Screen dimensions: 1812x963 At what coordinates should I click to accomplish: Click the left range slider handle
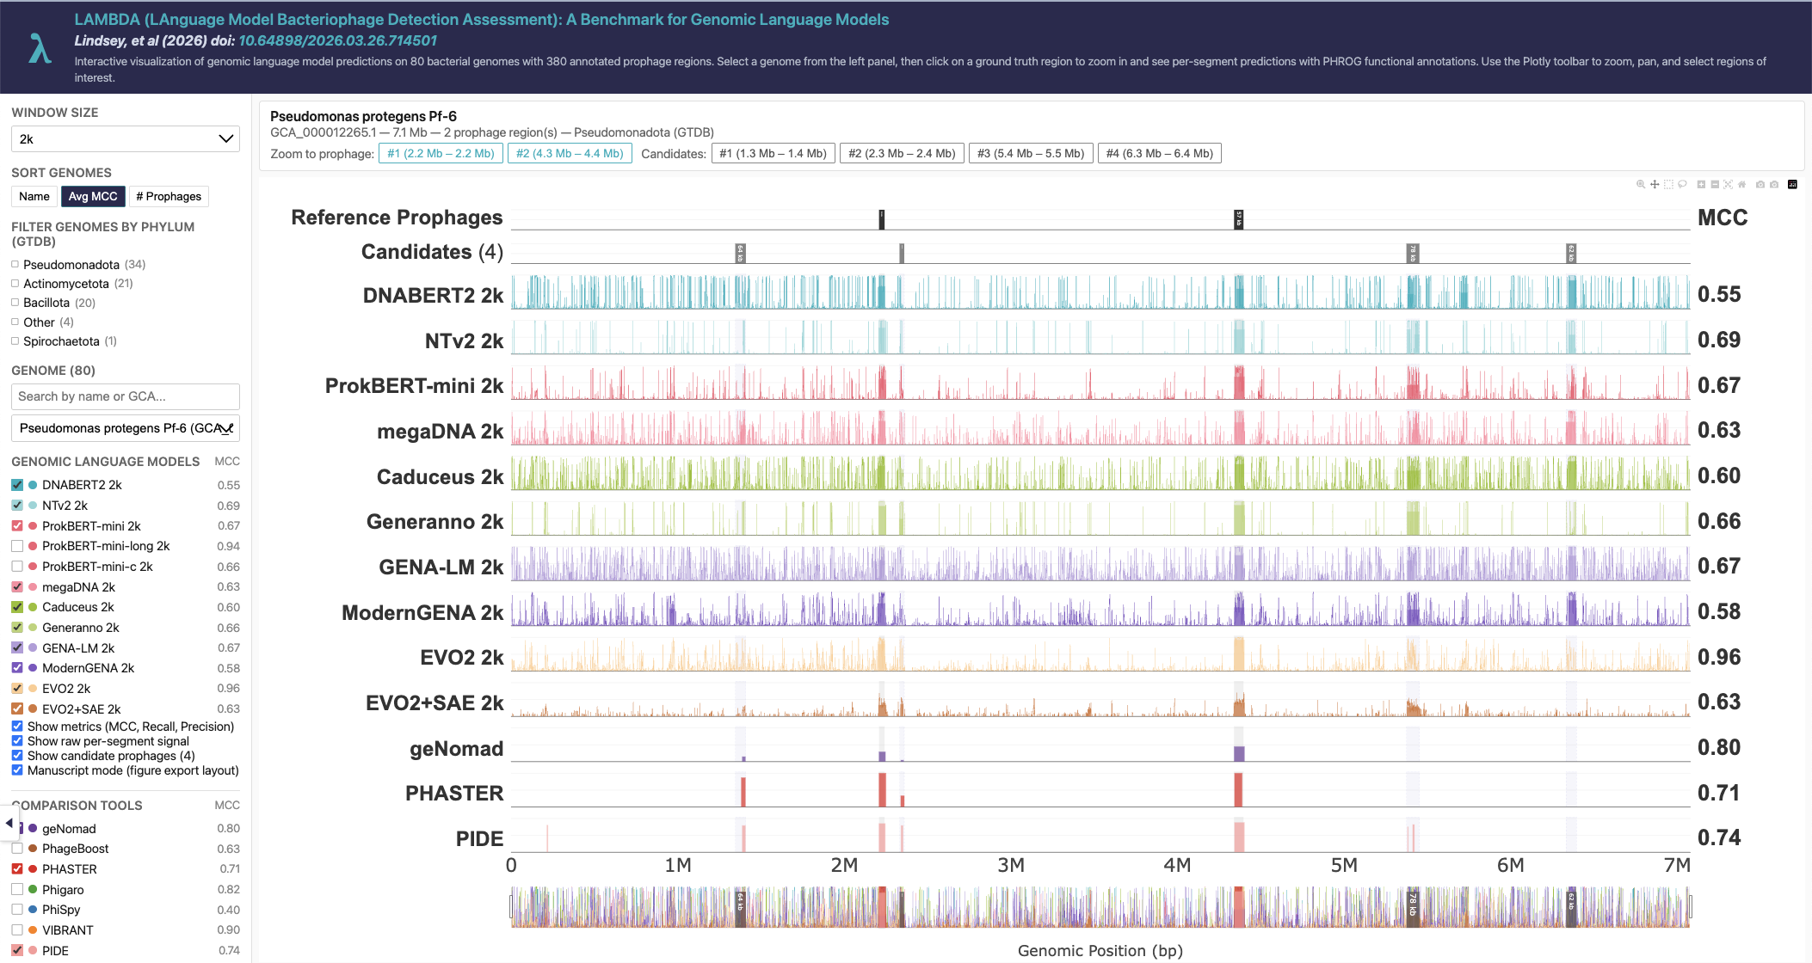[x=511, y=906]
